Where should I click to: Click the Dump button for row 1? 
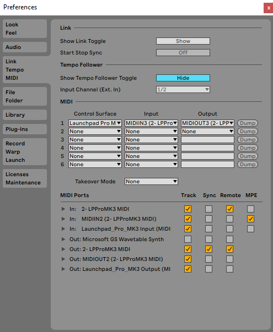tap(248, 123)
